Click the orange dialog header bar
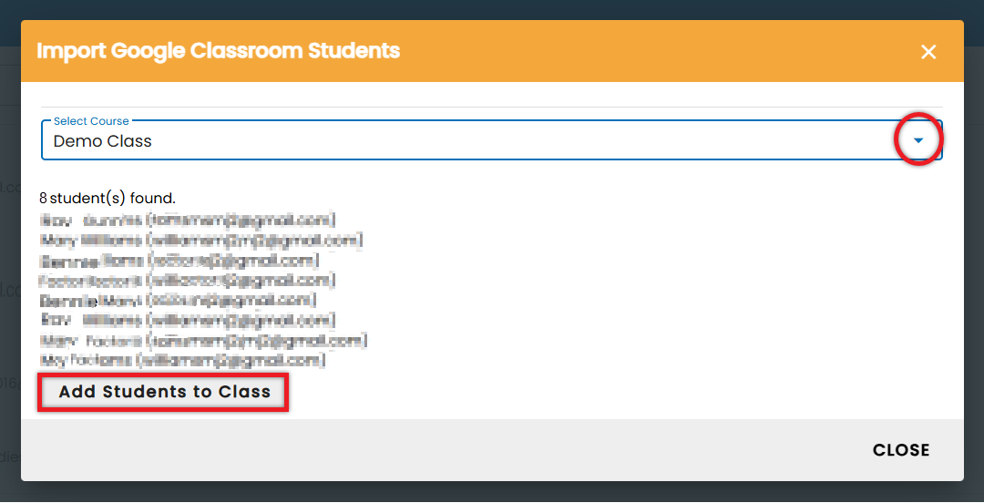984x503 pixels. pos(492,51)
